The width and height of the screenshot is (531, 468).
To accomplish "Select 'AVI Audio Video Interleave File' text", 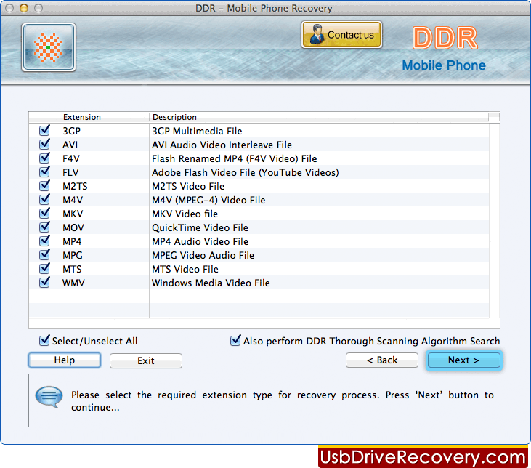I will (222, 145).
